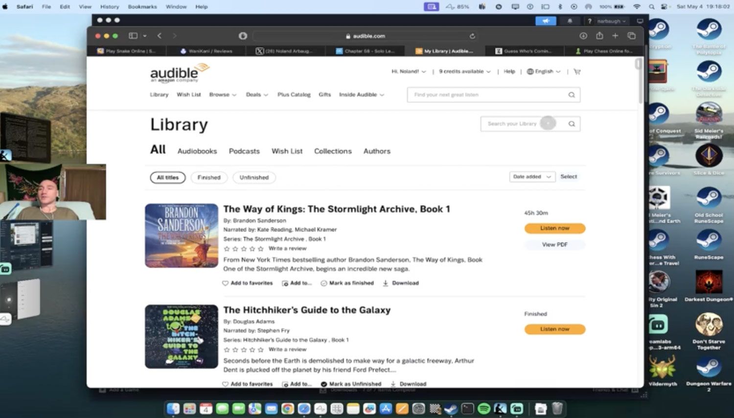This screenshot has height=418, width=734.
Task: Click the Hitchhiker's Guide cover thumbnail
Action: point(182,336)
